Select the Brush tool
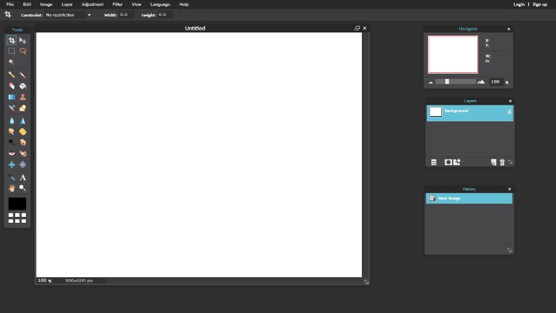556x313 pixels. tap(23, 75)
